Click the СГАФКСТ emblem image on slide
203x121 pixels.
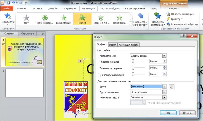click(76, 99)
